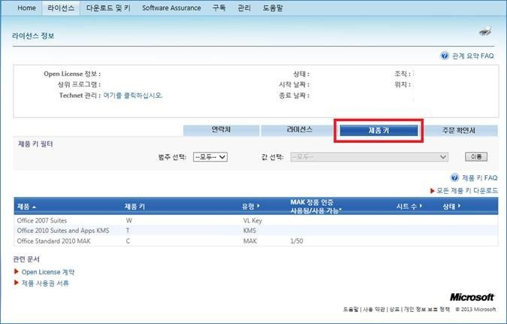Open the Software Assurance menu
The height and width of the screenshot is (324, 507).
click(x=171, y=8)
